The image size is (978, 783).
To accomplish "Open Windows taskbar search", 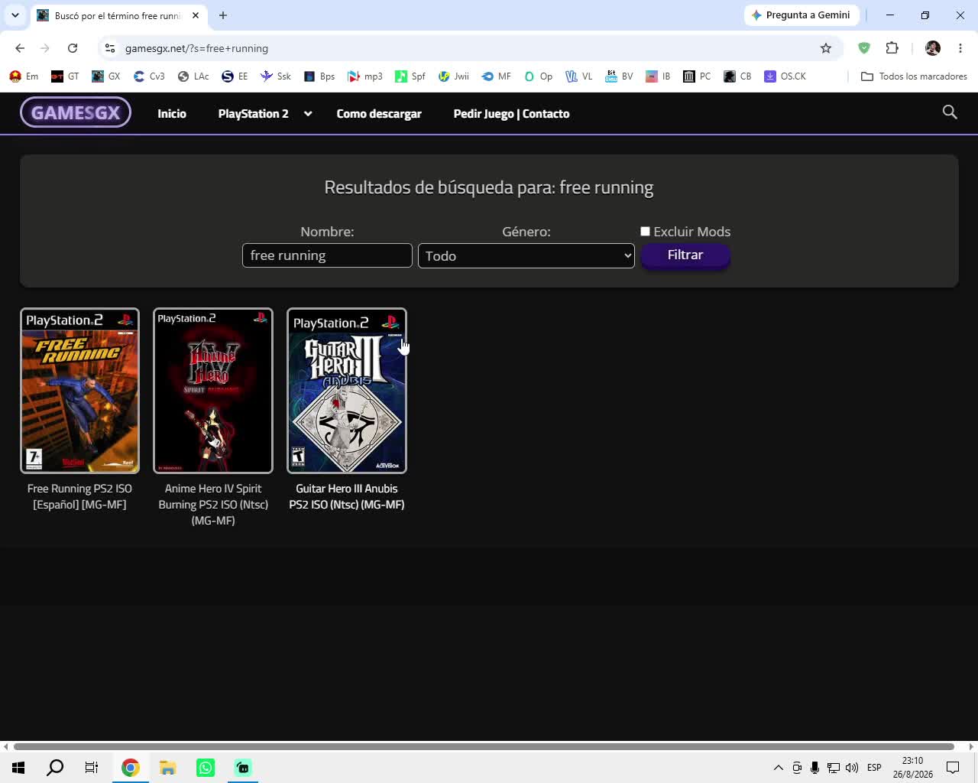I will click(55, 768).
